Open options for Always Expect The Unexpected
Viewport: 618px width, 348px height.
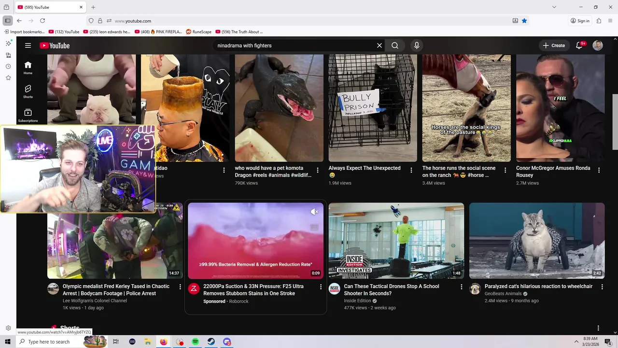pyautogui.click(x=411, y=170)
